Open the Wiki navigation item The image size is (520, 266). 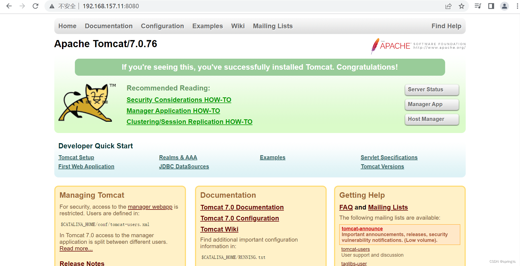(x=238, y=26)
